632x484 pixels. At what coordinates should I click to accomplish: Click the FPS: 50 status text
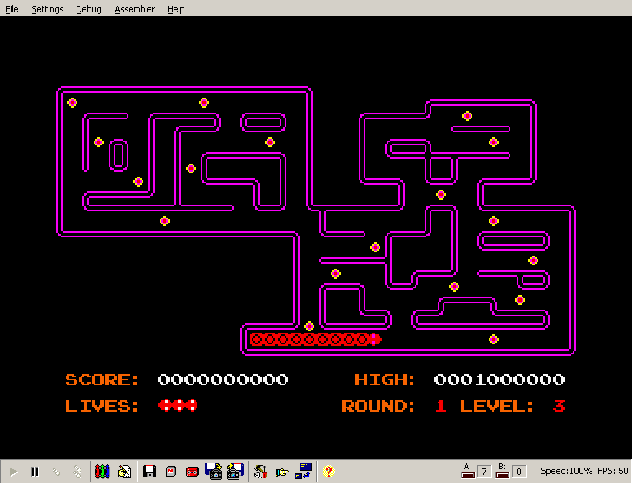click(x=612, y=471)
